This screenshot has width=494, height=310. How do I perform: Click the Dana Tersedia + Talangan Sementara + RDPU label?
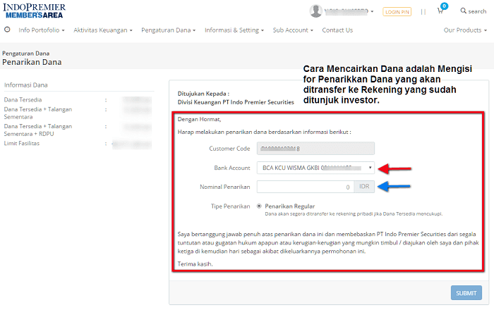pyautogui.click(x=38, y=130)
